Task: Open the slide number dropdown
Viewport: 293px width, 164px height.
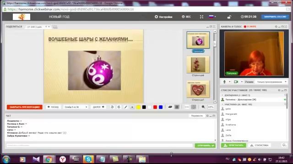Action: tap(76, 107)
